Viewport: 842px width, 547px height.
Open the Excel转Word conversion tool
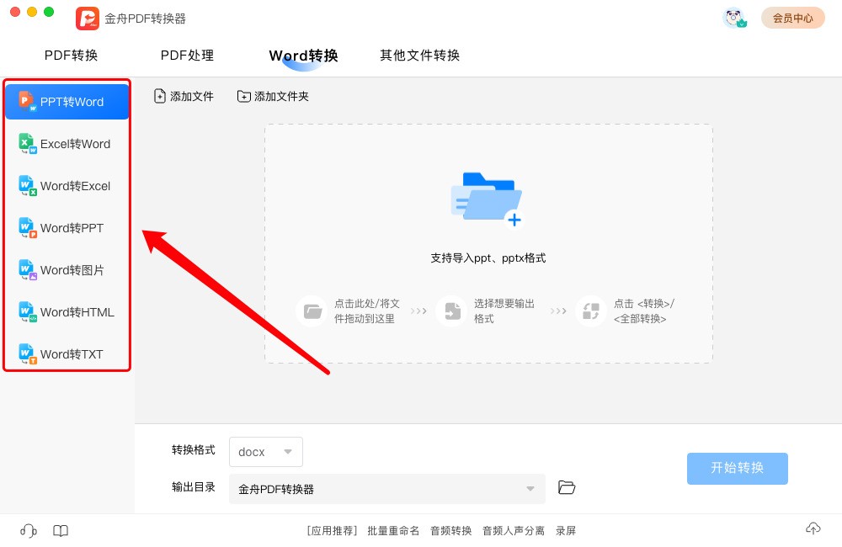[x=67, y=143]
